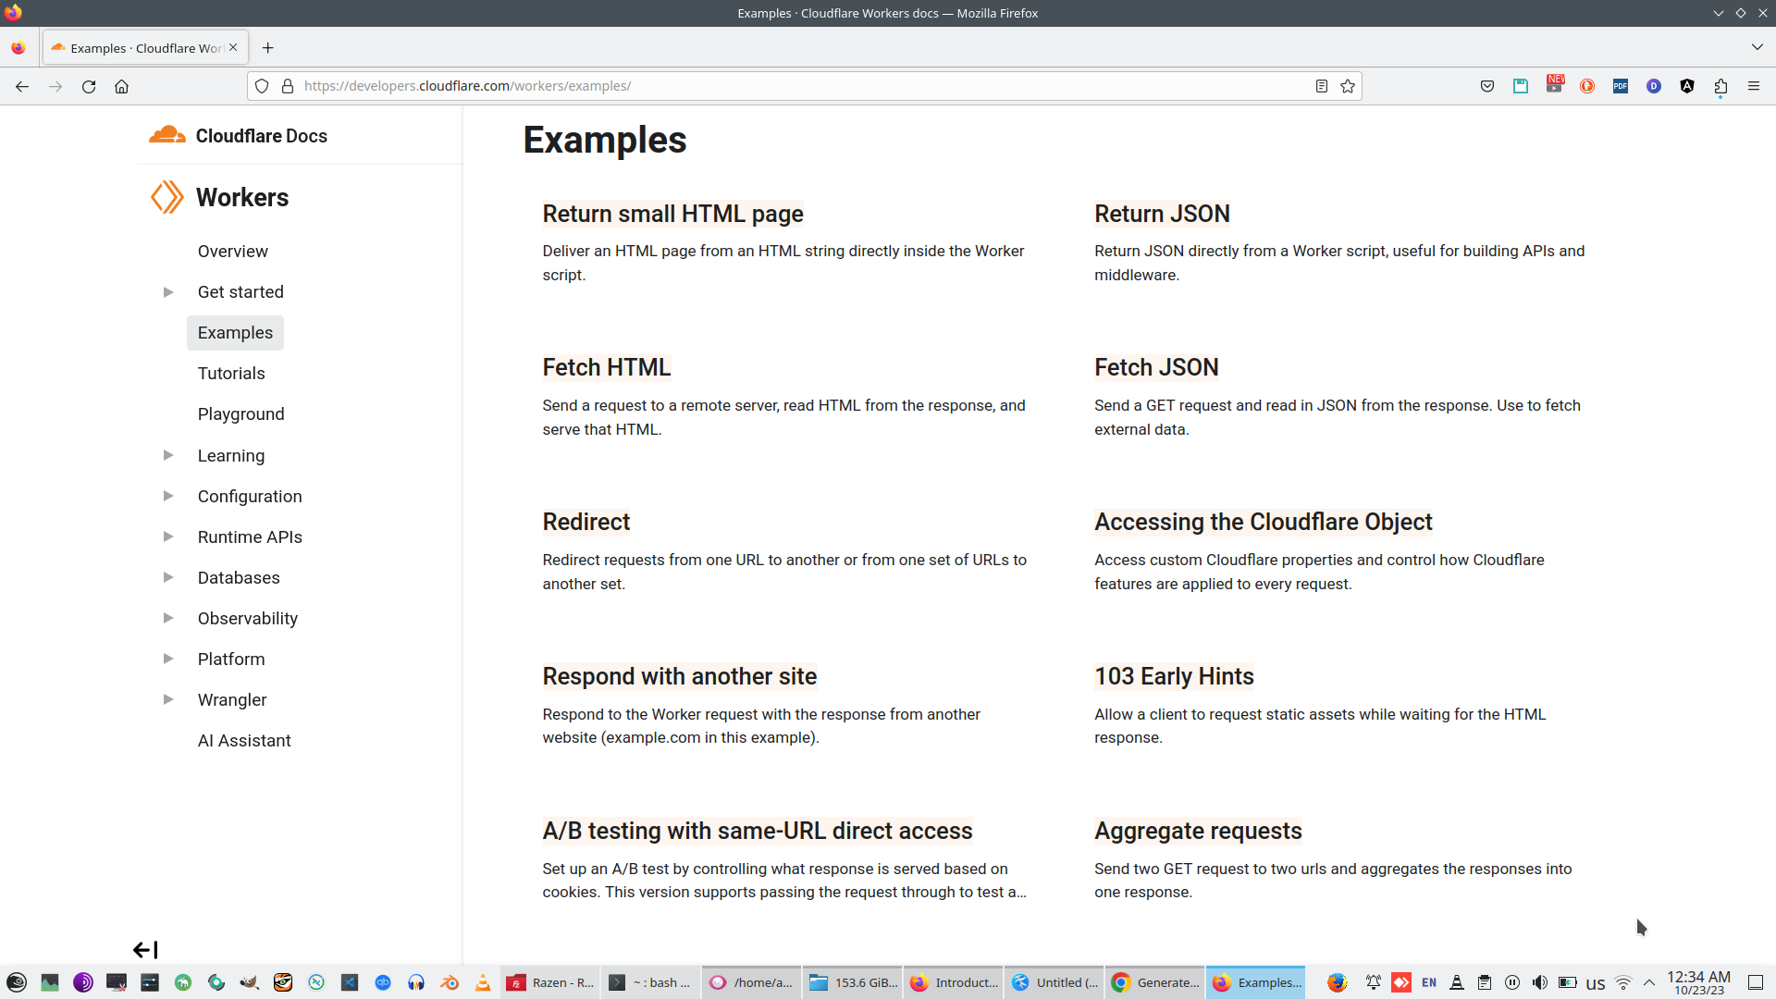Open a new browser tab
This screenshot has width=1776, height=999.
pyautogui.click(x=267, y=48)
